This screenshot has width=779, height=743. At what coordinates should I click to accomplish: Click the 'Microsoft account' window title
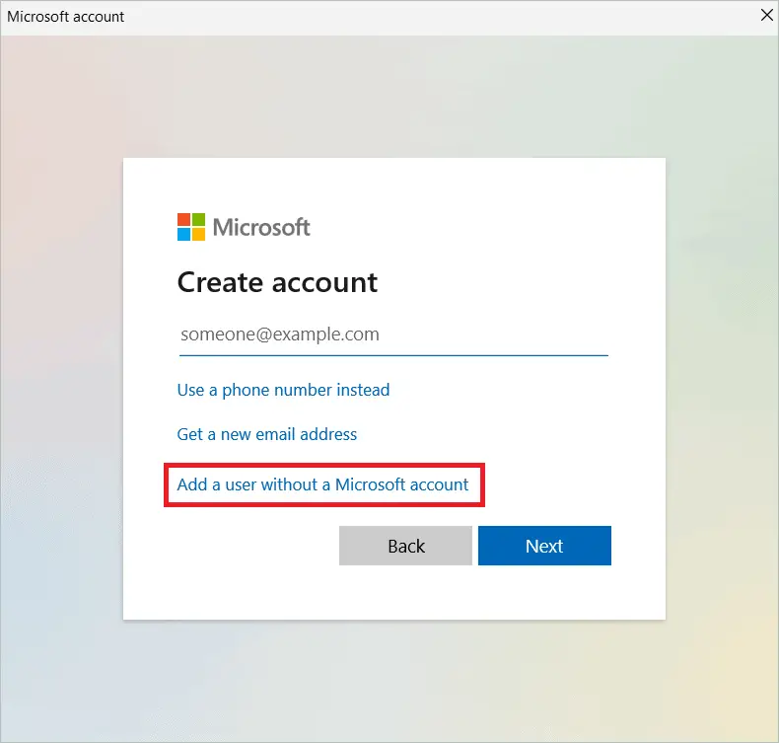[66, 17]
